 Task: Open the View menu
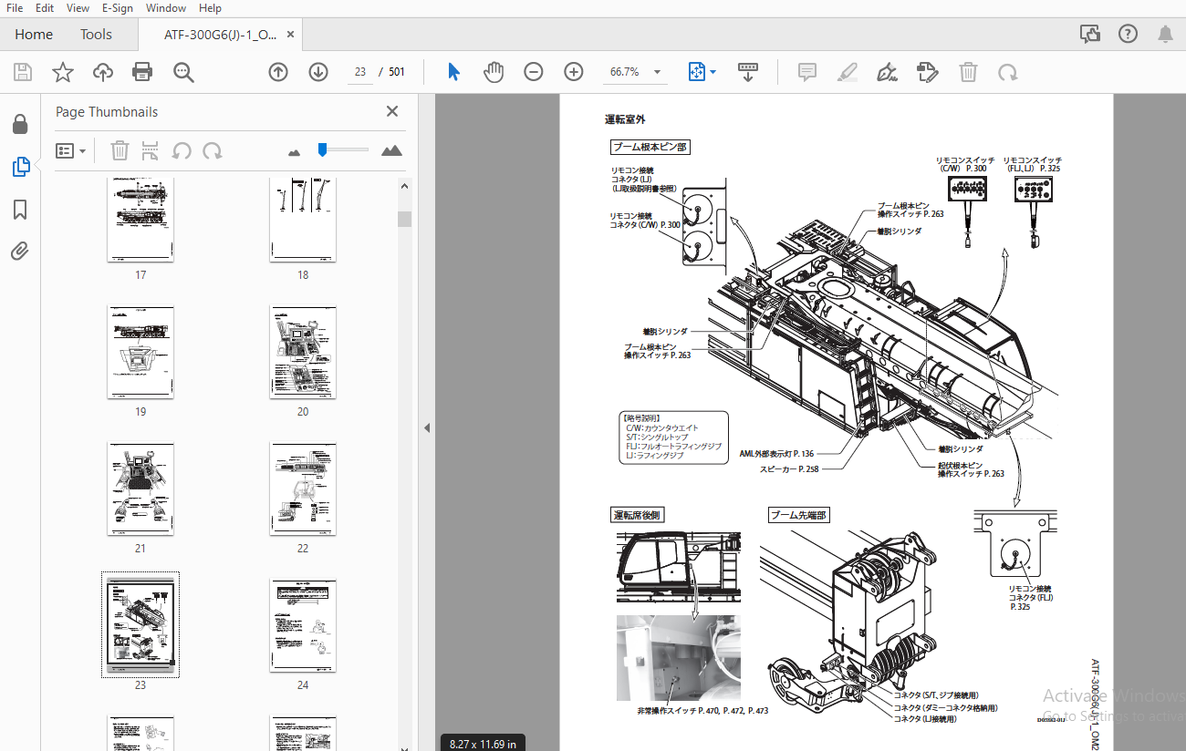(78, 8)
